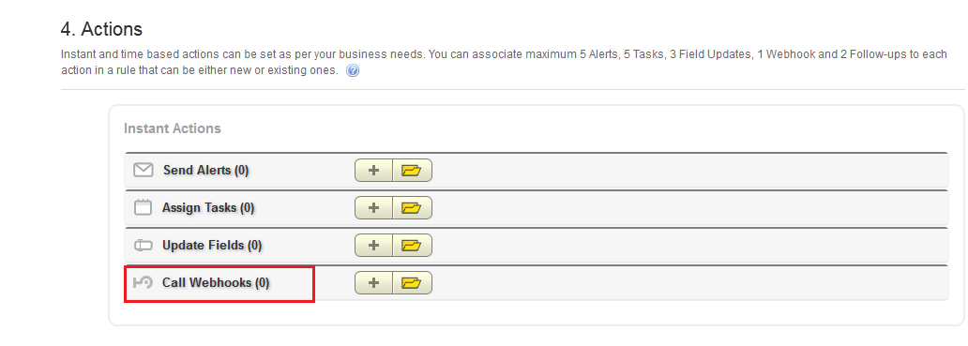The image size is (968, 346).
Task: Browse existing field updates via folder icon
Action: (x=412, y=246)
